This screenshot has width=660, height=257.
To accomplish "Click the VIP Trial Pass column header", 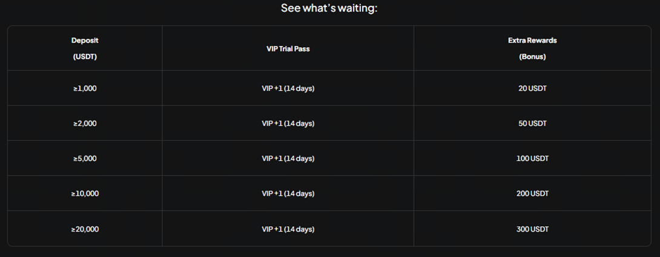I will coord(288,48).
